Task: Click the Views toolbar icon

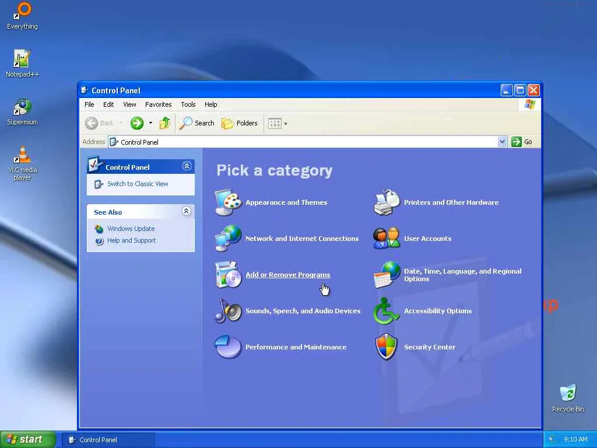Action: coord(275,123)
